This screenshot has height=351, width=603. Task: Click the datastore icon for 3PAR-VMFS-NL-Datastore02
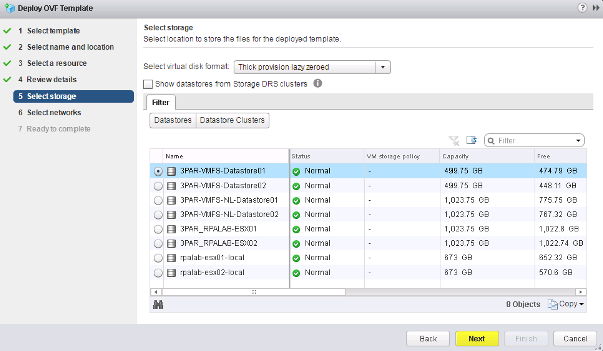tap(171, 215)
